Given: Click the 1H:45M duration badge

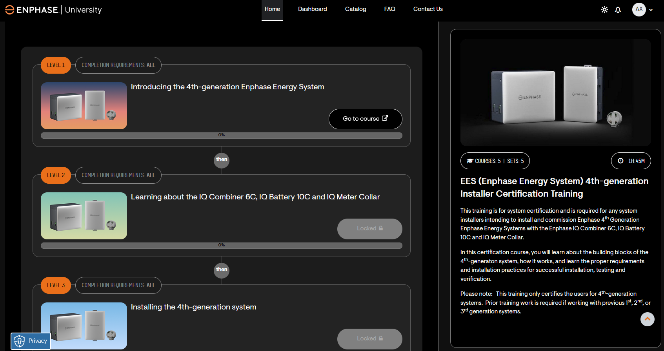Looking at the screenshot, I should tap(631, 161).
